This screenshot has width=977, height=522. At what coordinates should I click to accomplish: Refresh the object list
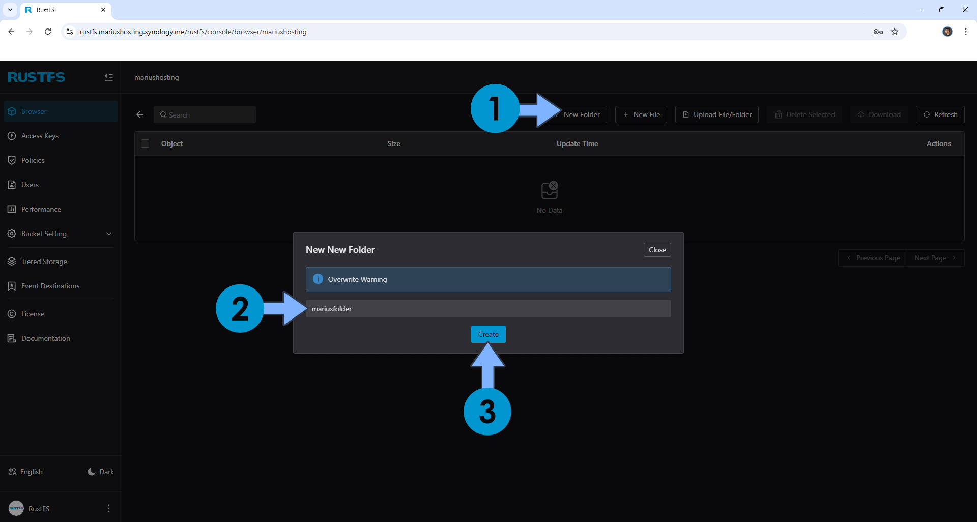click(x=940, y=114)
